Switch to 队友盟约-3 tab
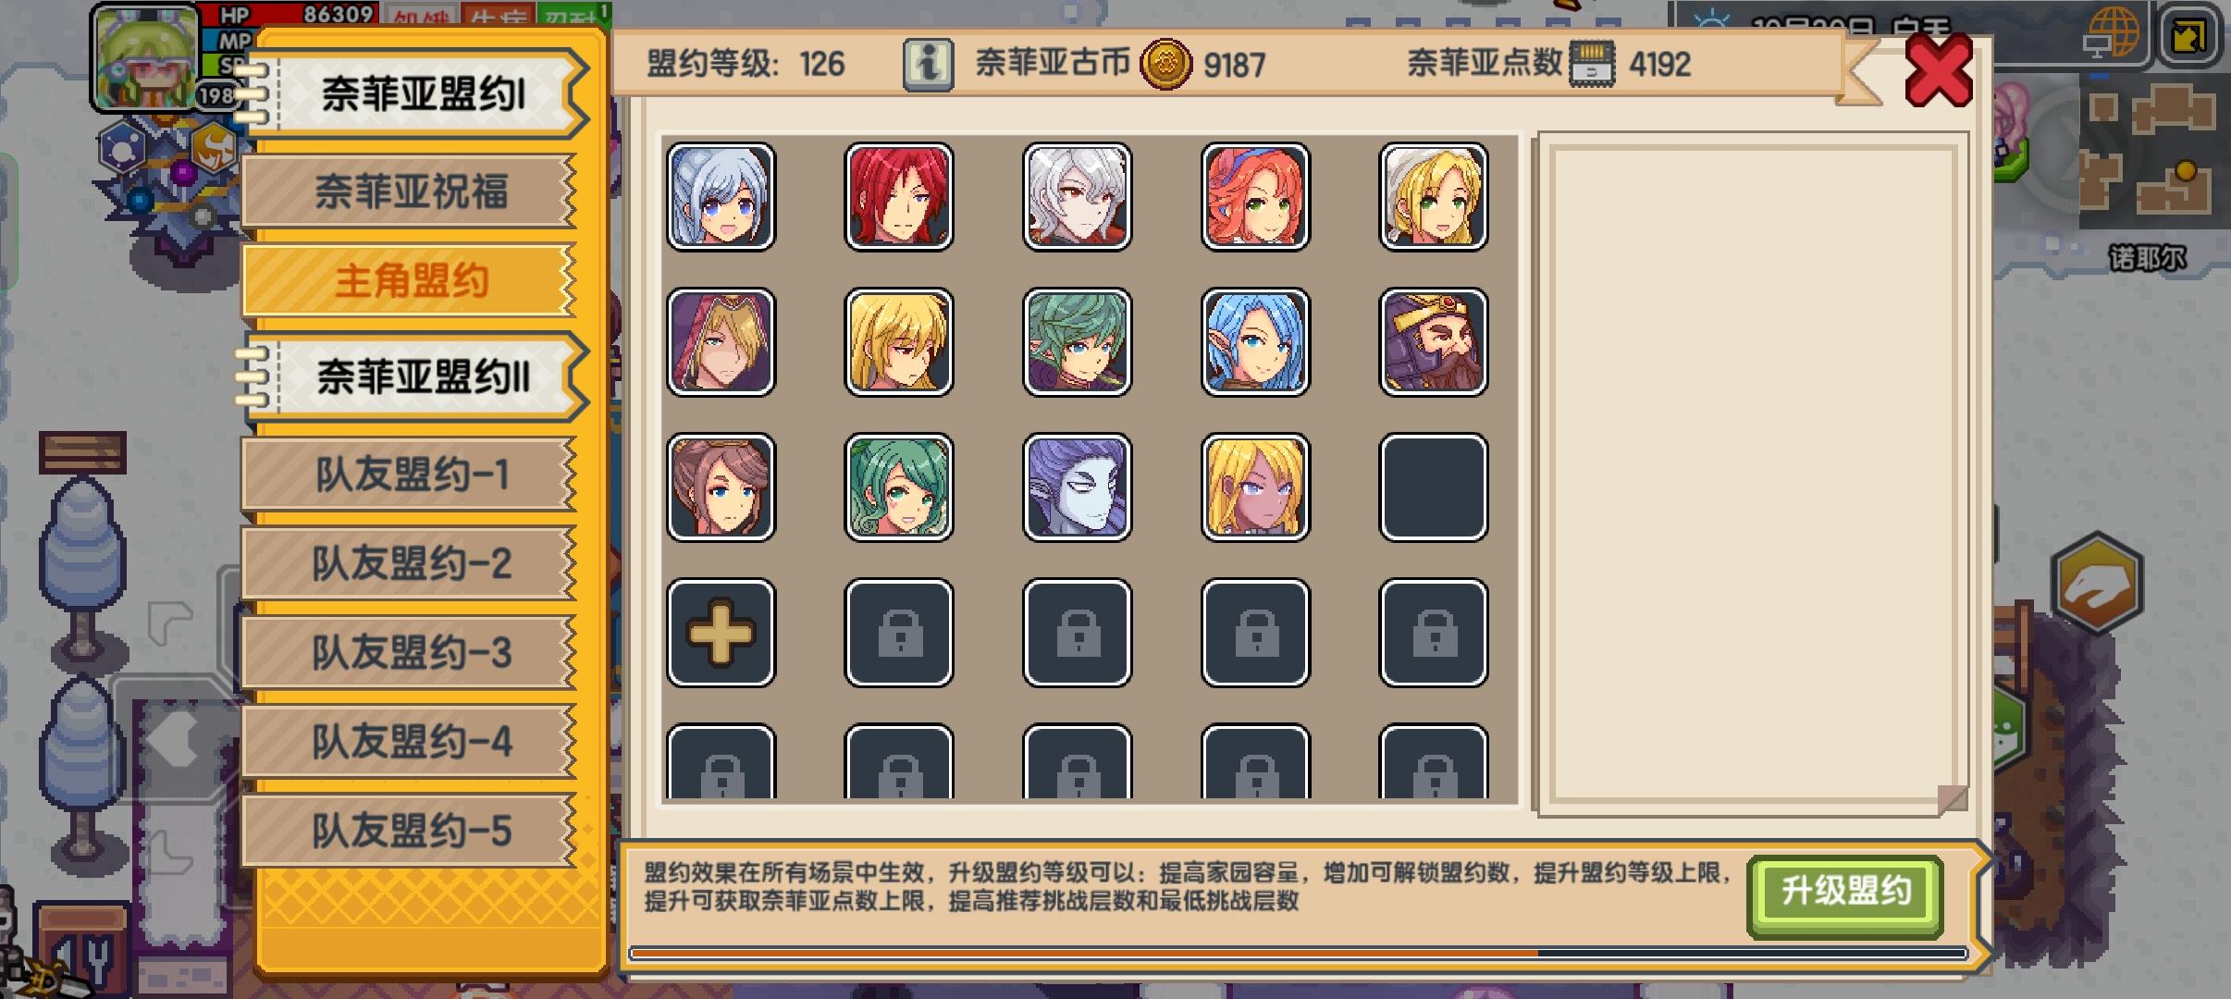The width and height of the screenshot is (2231, 999). (x=410, y=652)
